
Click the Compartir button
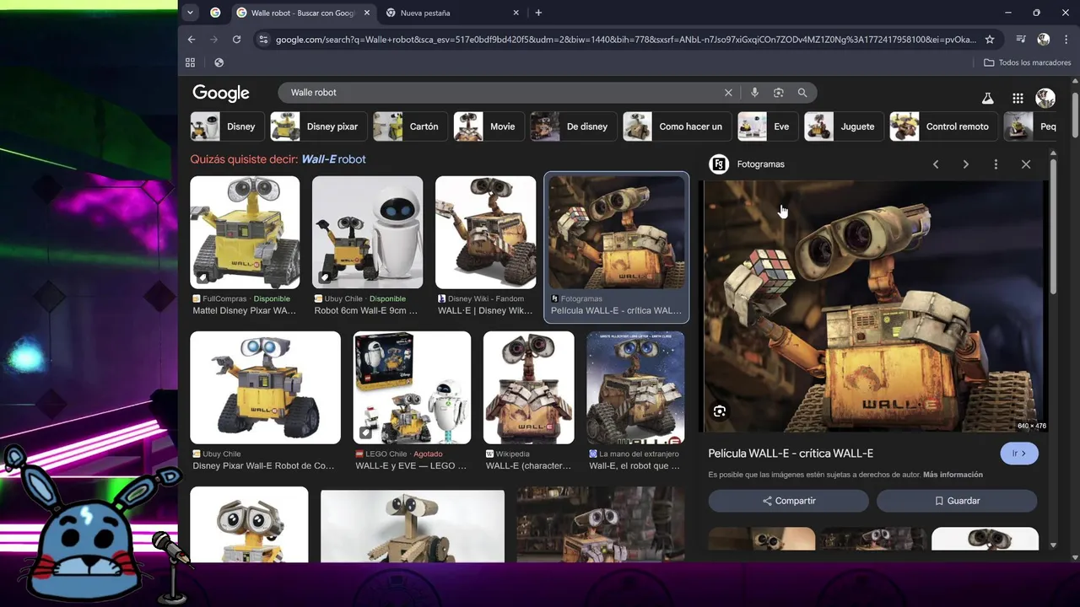788,501
